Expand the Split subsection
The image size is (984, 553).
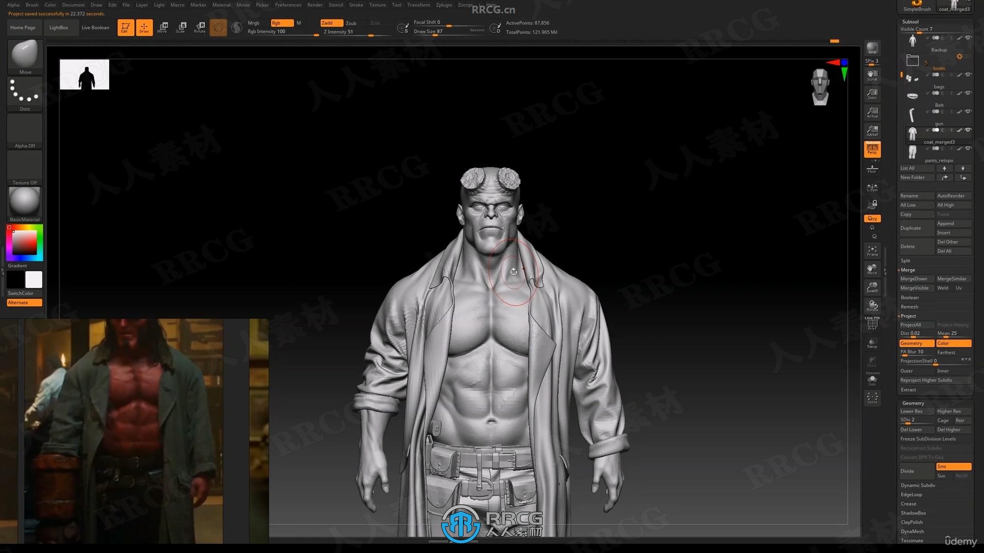906,261
